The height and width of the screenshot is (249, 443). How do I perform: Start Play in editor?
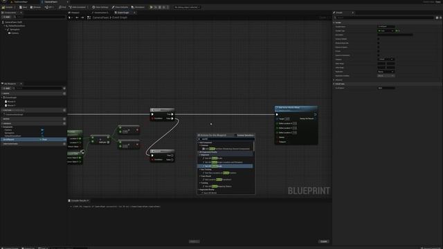pos(152,7)
